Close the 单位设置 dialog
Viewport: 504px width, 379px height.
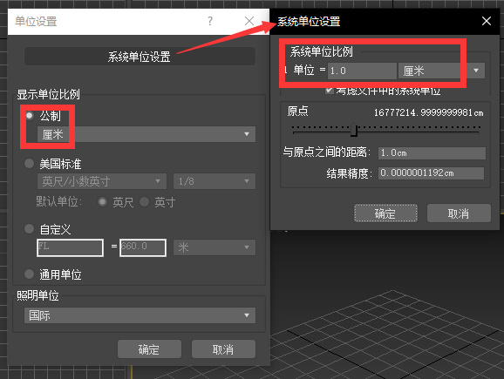click(249, 21)
